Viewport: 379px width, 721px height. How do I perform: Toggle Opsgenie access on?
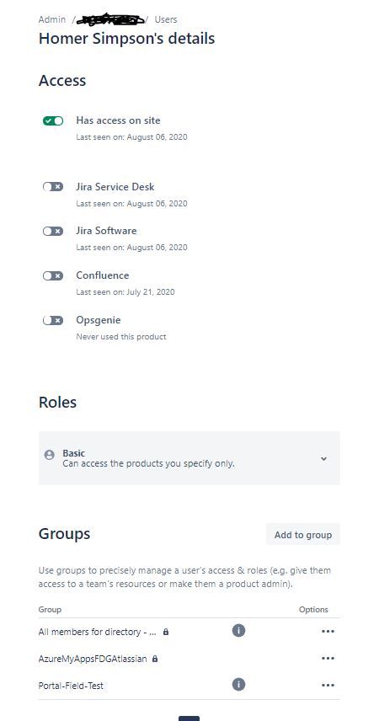53,321
